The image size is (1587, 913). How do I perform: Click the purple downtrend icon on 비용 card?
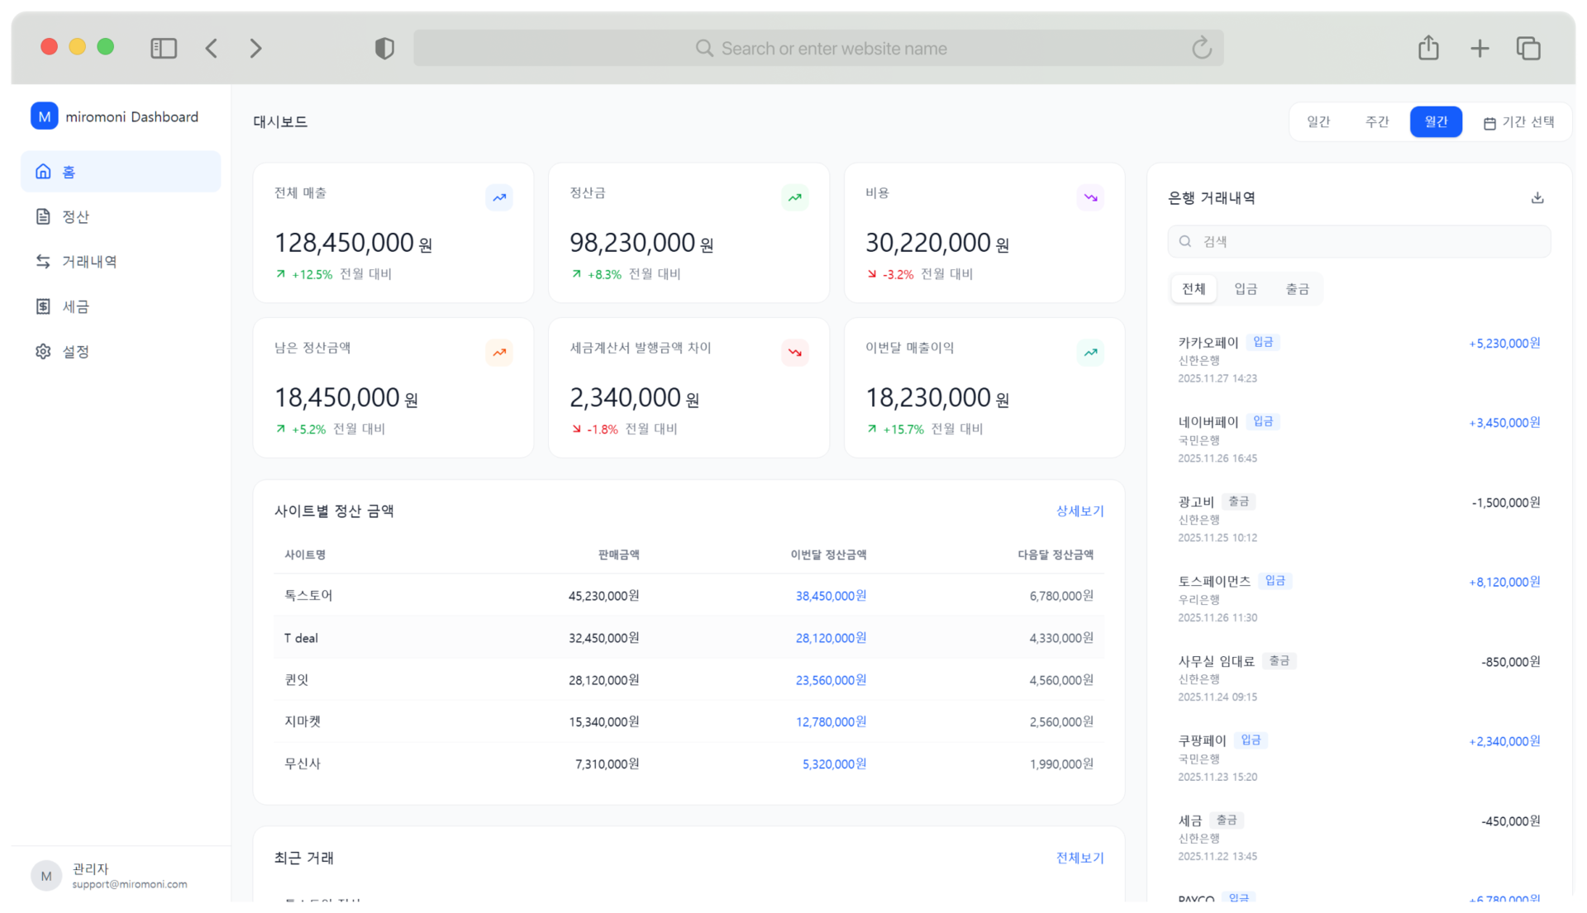click(x=1090, y=197)
